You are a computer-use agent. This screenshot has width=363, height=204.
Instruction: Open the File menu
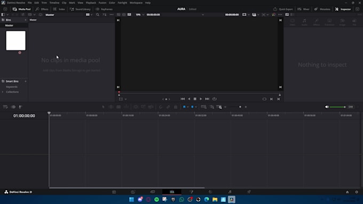pos(30,3)
